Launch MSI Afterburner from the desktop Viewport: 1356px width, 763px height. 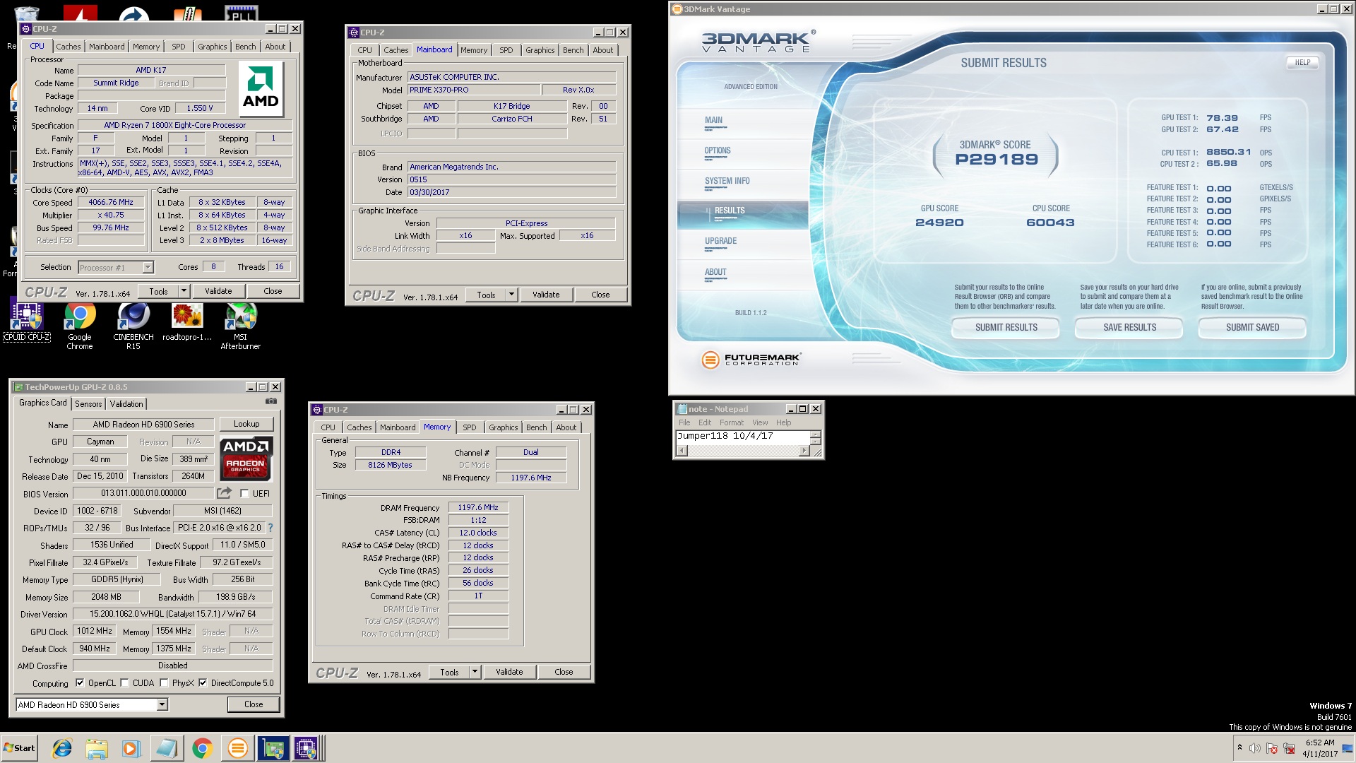click(x=241, y=326)
